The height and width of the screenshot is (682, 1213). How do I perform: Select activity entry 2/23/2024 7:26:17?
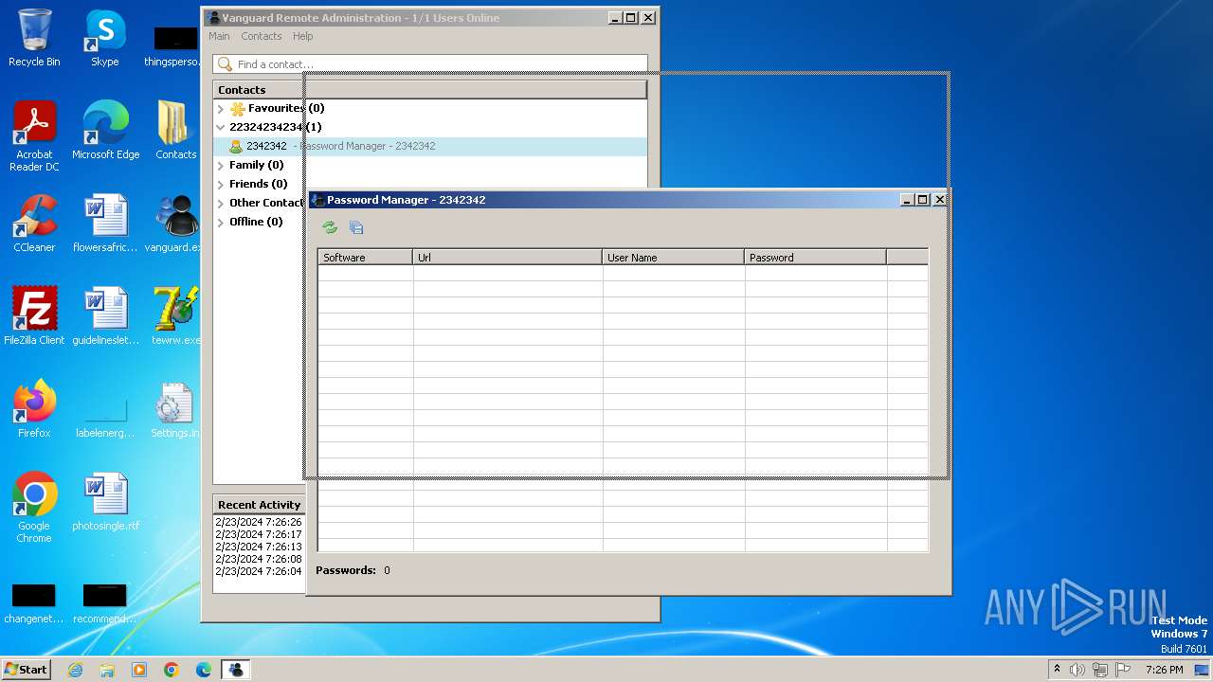coord(259,534)
